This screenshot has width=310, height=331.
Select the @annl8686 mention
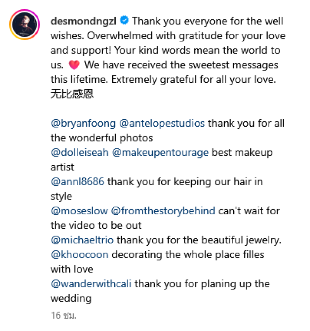tap(77, 182)
